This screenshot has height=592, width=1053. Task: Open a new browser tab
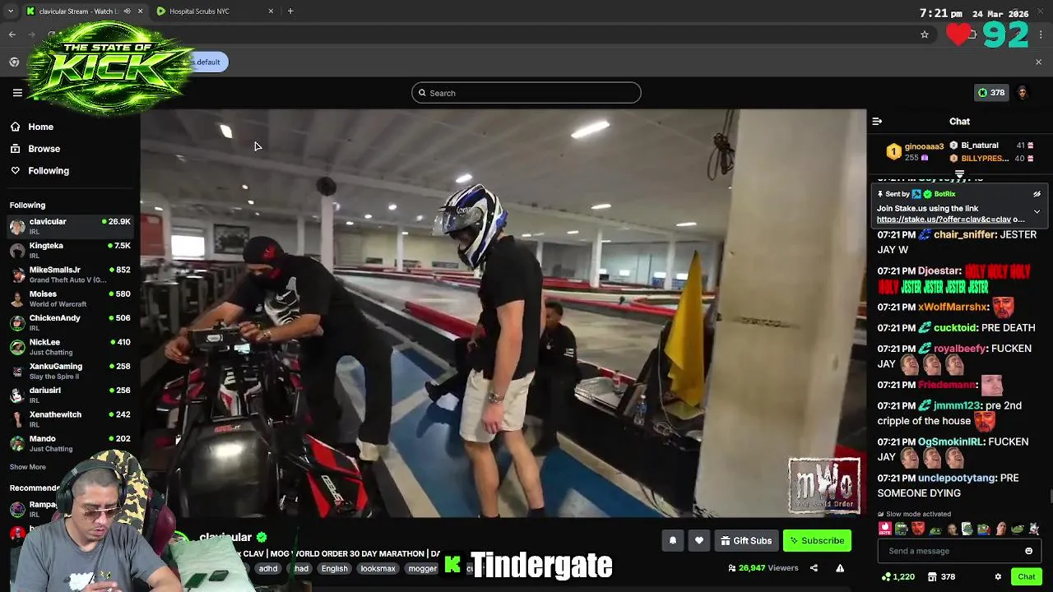pyautogui.click(x=290, y=12)
